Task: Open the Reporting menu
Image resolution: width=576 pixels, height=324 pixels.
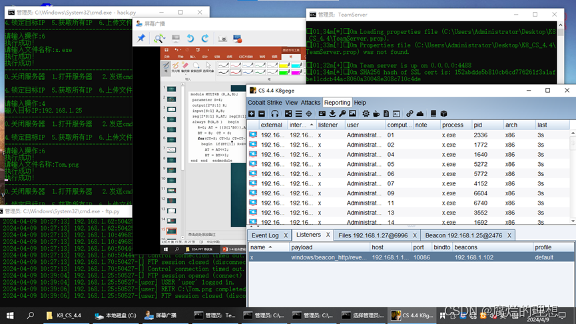Action: pos(337,103)
